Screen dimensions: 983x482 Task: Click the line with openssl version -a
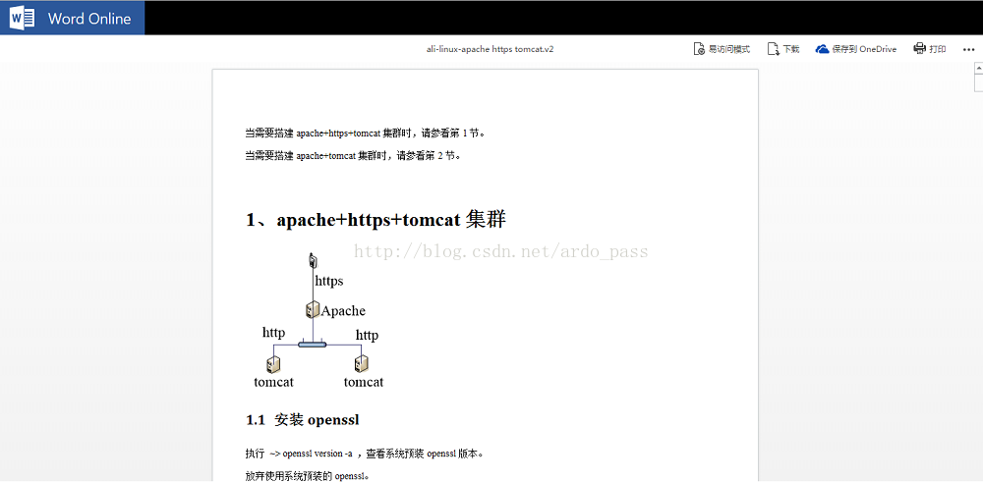[365, 454]
